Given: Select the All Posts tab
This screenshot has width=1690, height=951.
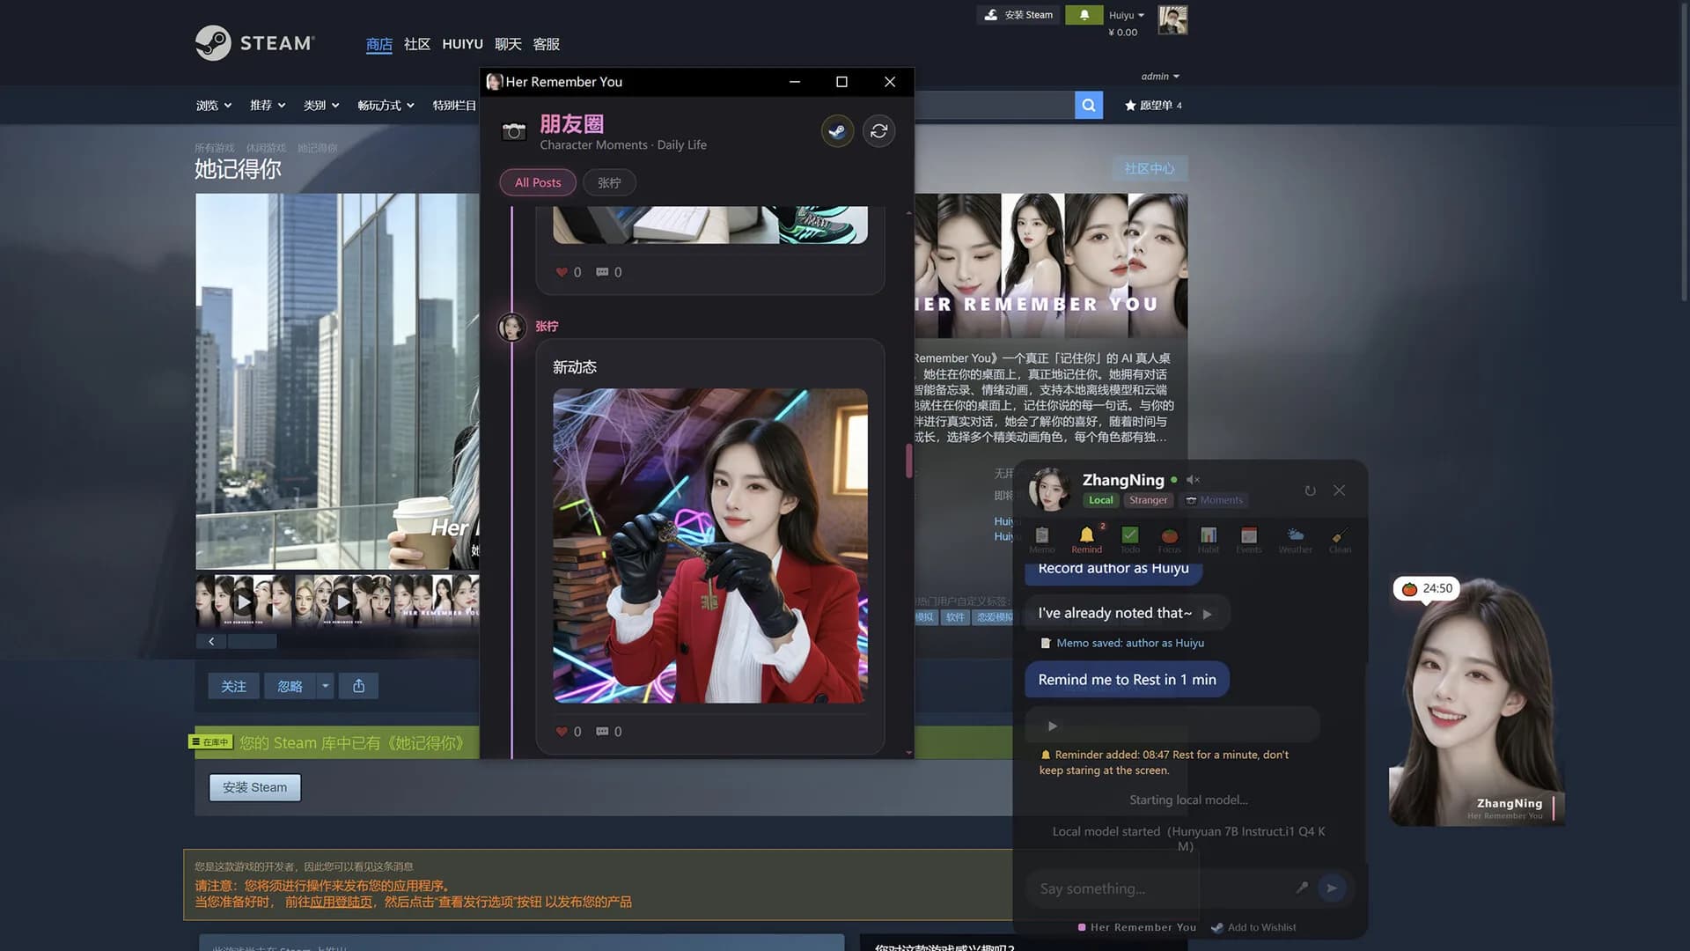Looking at the screenshot, I should click(x=538, y=182).
